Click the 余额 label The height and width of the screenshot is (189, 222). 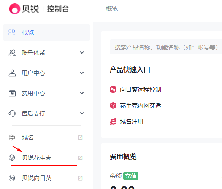[x=116, y=176]
